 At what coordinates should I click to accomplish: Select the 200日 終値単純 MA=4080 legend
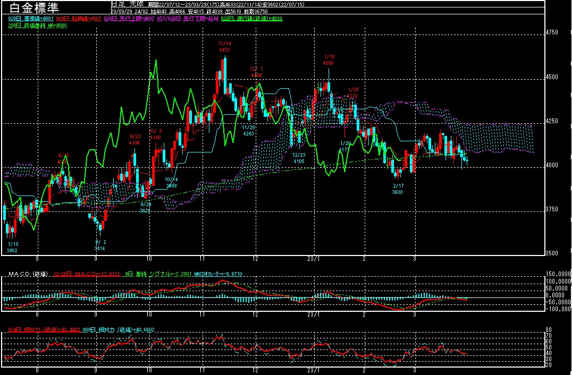[38, 25]
